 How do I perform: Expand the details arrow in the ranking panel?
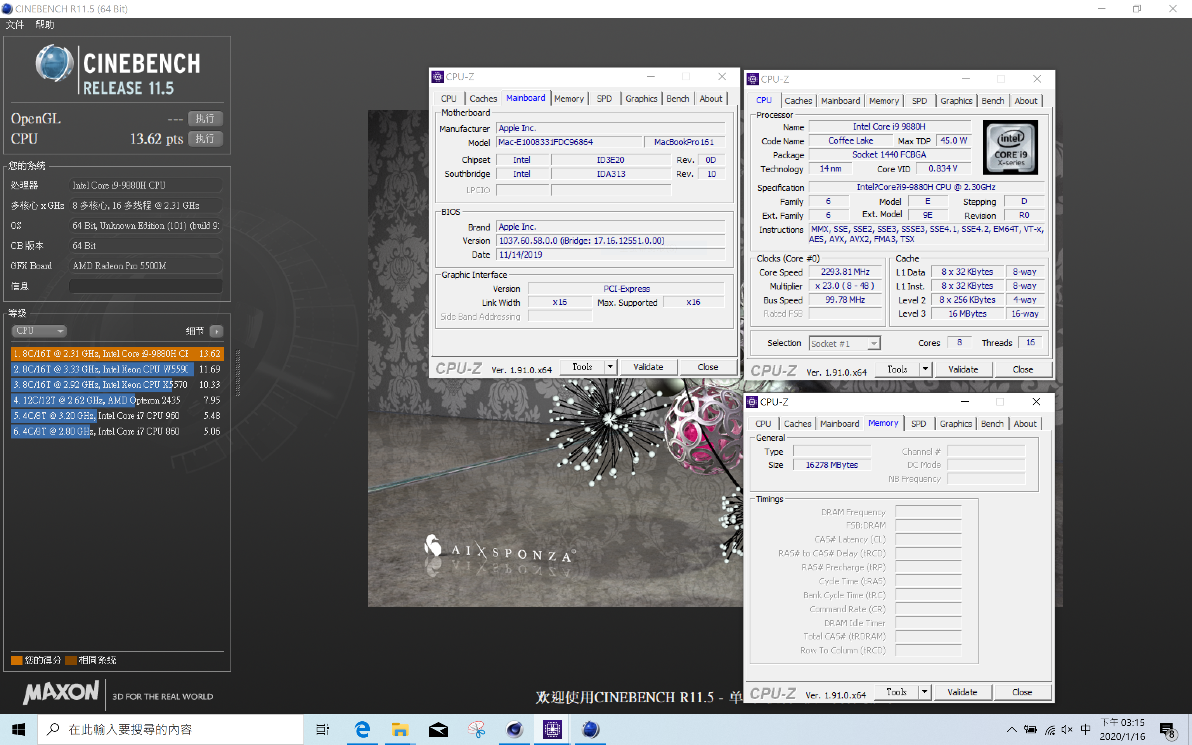pyautogui.click(x=217, y=331)
